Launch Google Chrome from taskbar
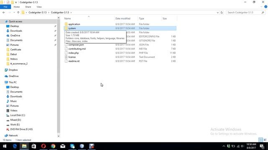Image resolution: width=268 pixels, height=150 pixels. pos(53,146)
